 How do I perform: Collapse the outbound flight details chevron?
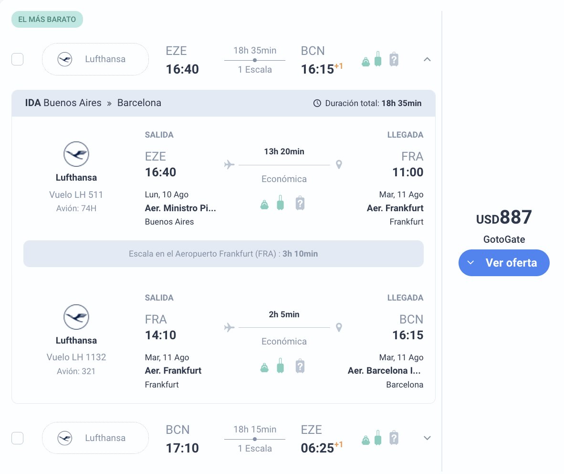(x=427, y=59)
